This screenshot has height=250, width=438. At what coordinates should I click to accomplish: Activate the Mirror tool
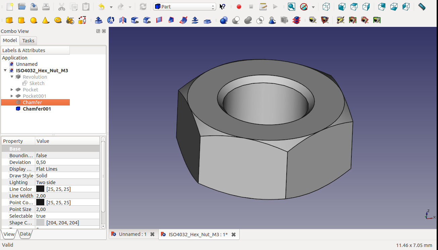123,20
